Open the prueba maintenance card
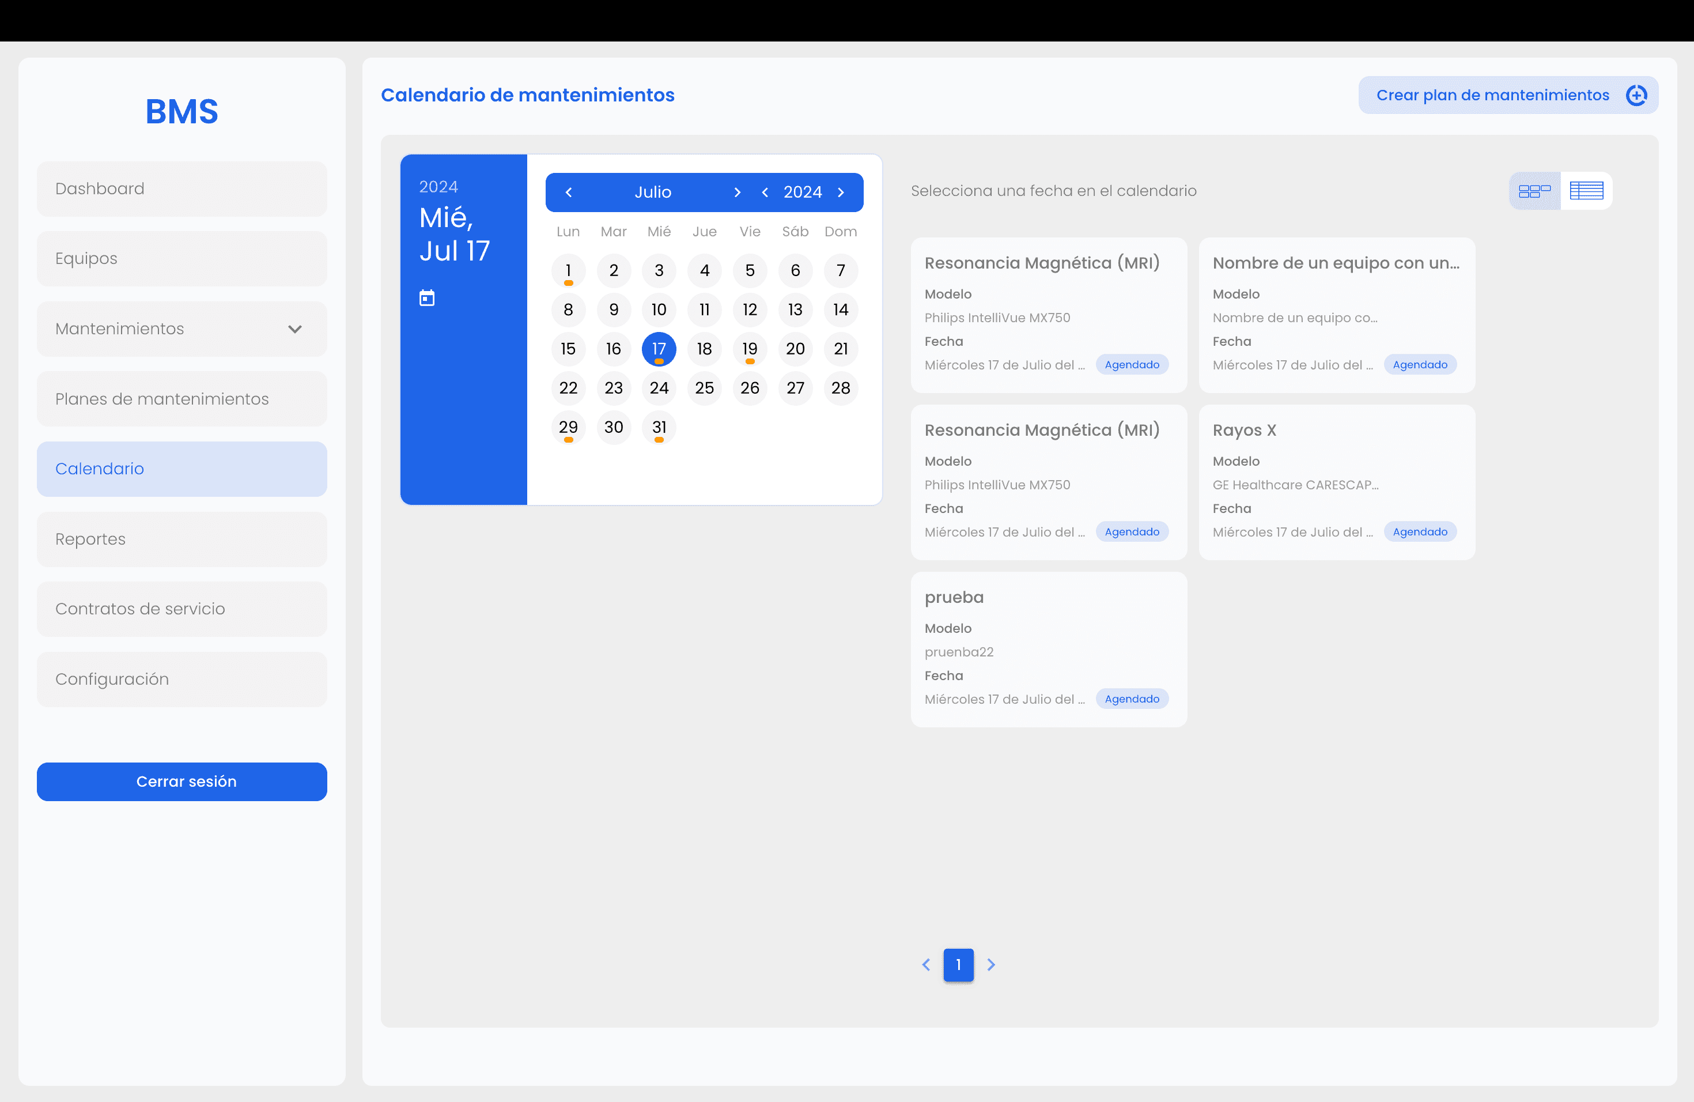The image size is (1694, 1102). [1049, 649]
